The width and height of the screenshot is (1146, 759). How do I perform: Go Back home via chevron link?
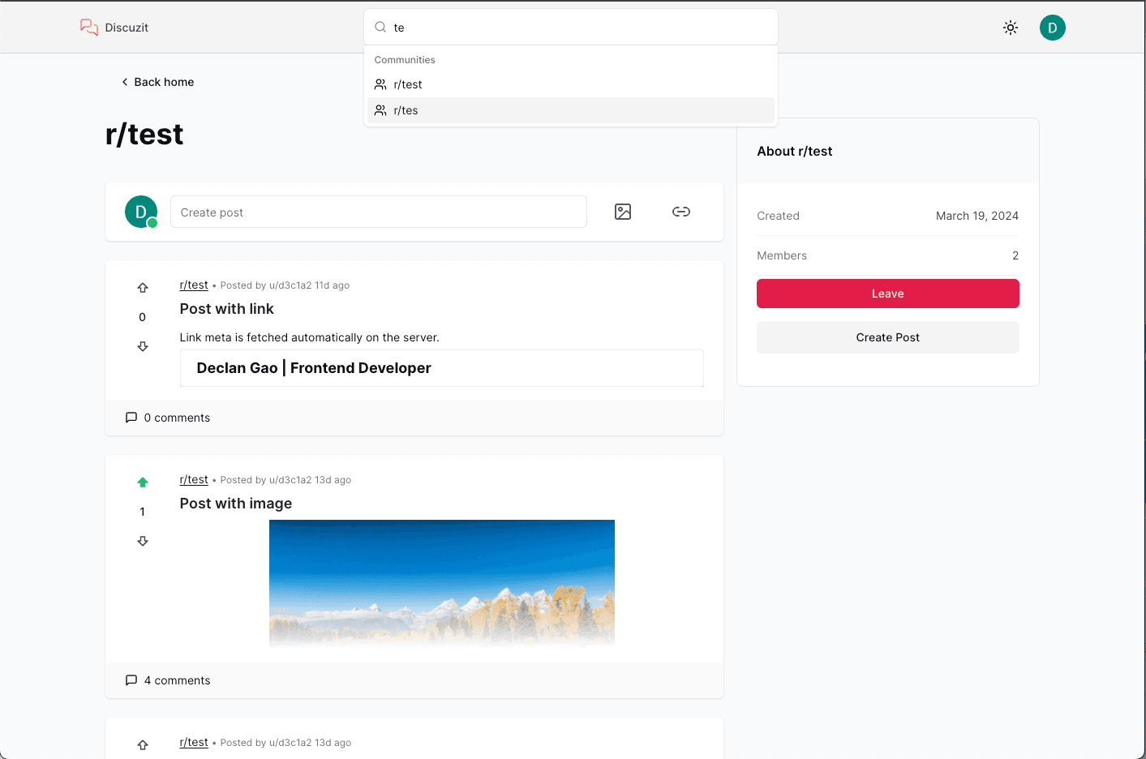157,82
